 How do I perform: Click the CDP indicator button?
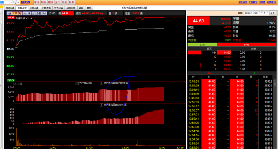pos(44,13)
